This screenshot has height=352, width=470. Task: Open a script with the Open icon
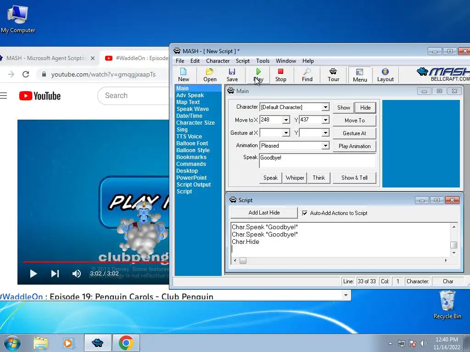(x=209, y=75)
